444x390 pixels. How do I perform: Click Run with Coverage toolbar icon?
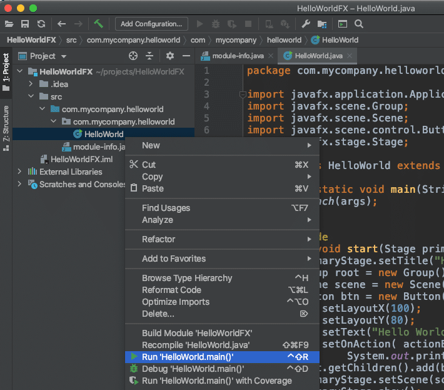click(232, 24)
